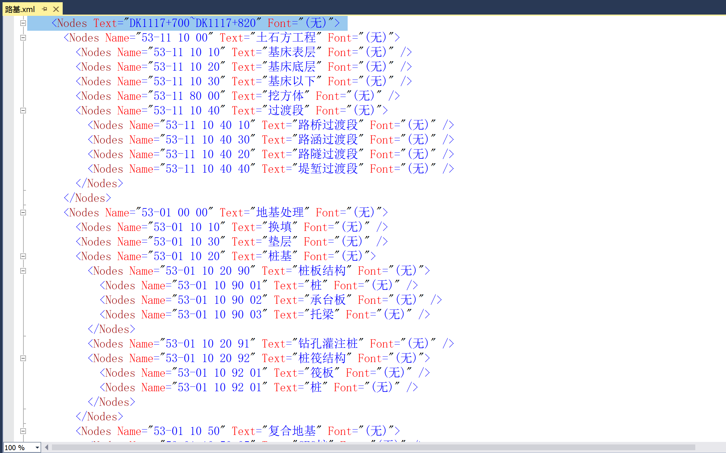Click the 托梁 text value
726x453 pixels.
322,315
